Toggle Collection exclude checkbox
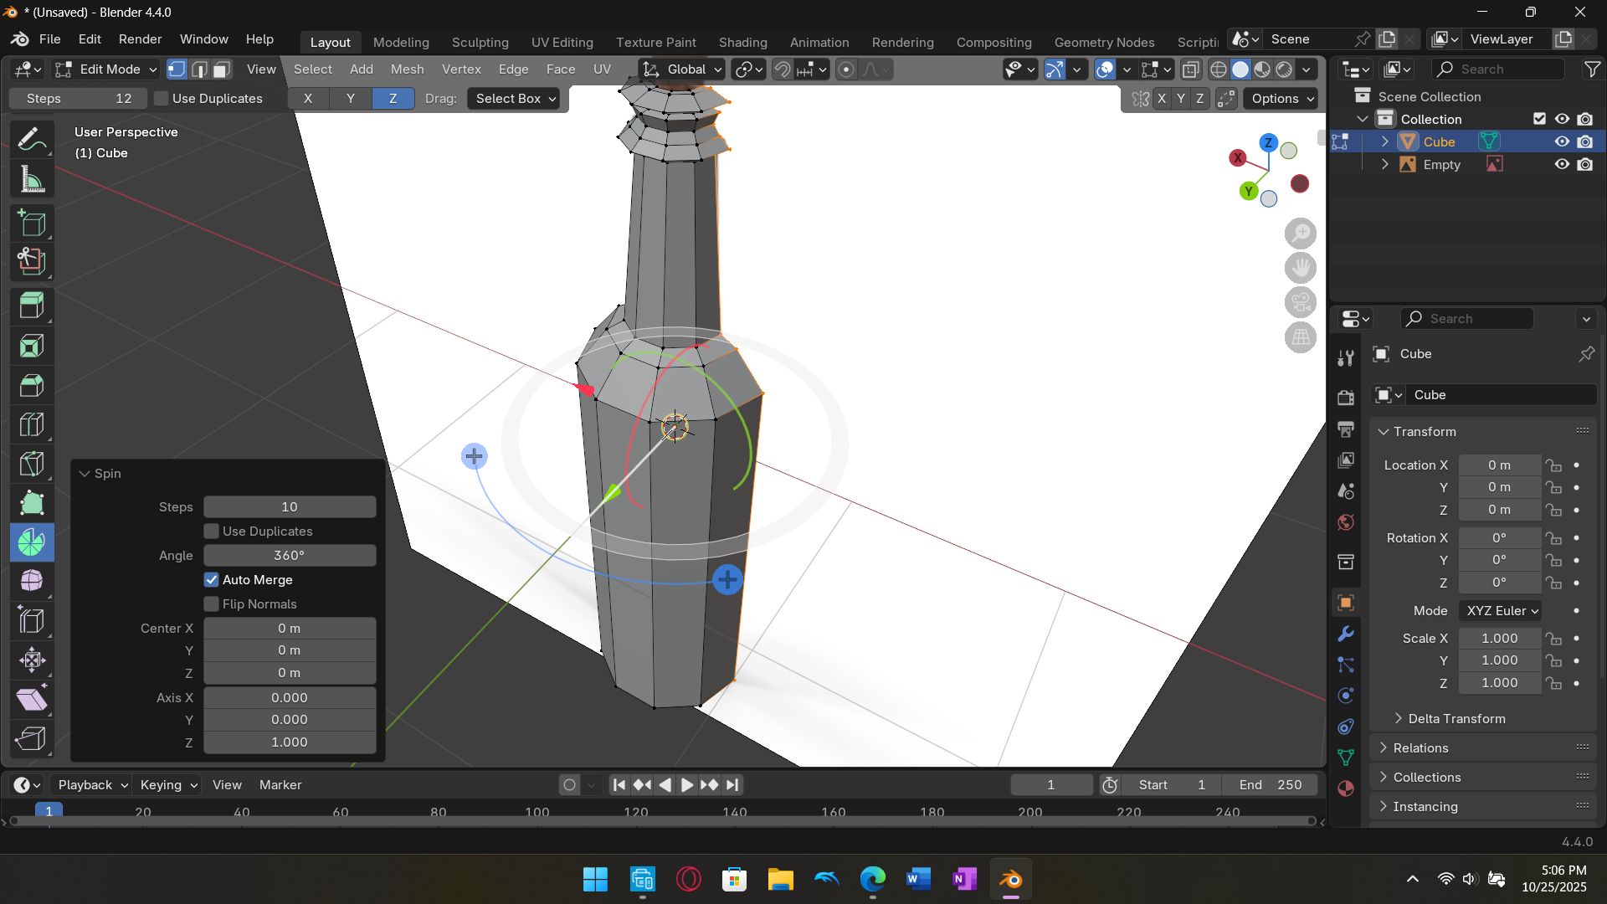The image size is (1607, 904). click(1539, 120)
